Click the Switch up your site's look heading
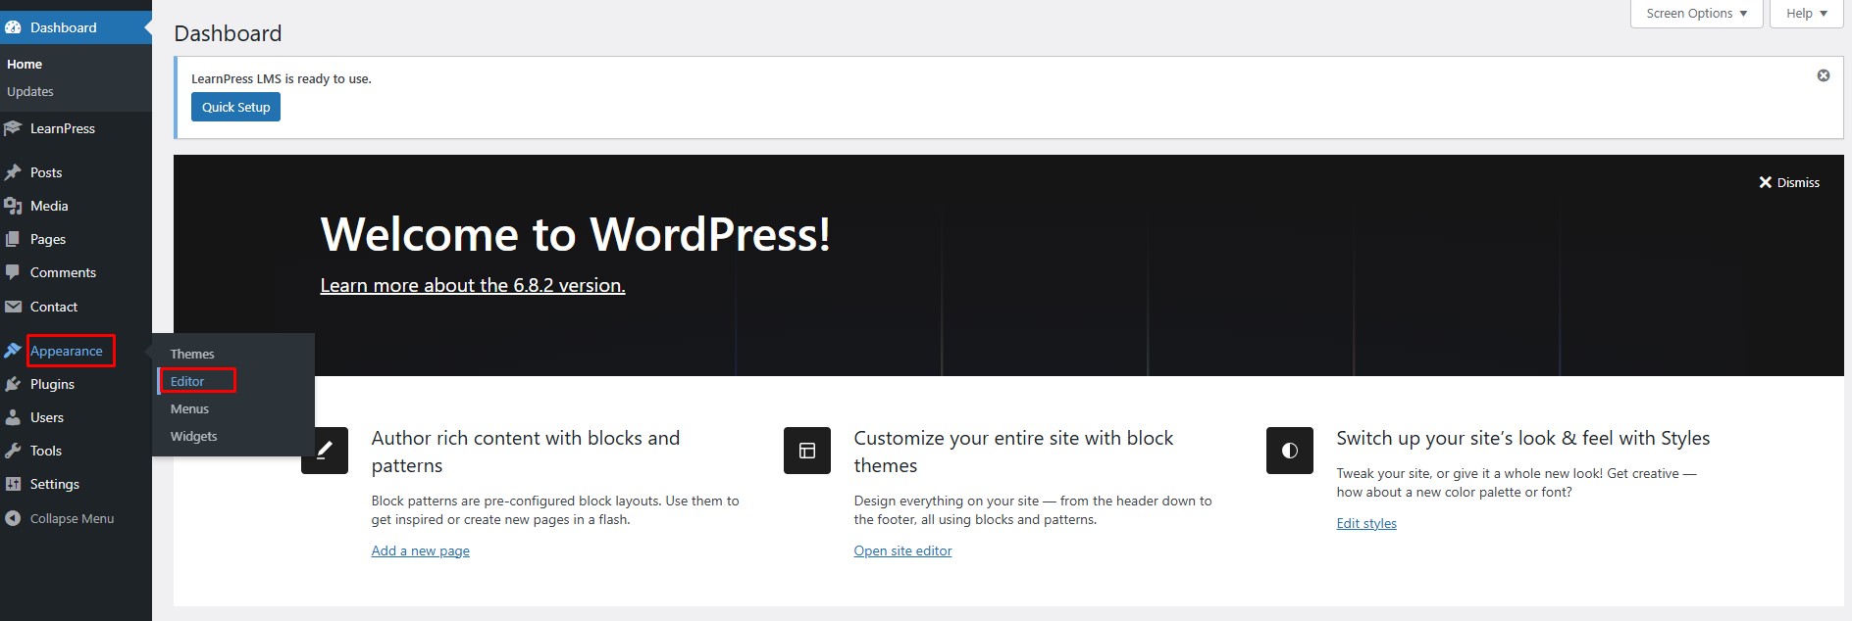Viewport: 1852px width, 621px height. 1522,438
